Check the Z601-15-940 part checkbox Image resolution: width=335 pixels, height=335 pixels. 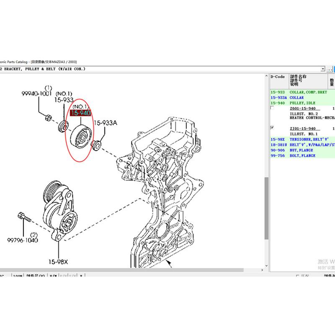click(x=272, y=108)
